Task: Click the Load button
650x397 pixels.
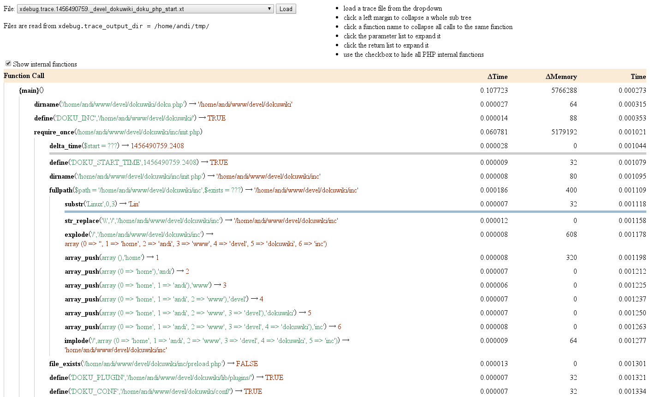Action: pyautogui.click(x=286, y=9)
